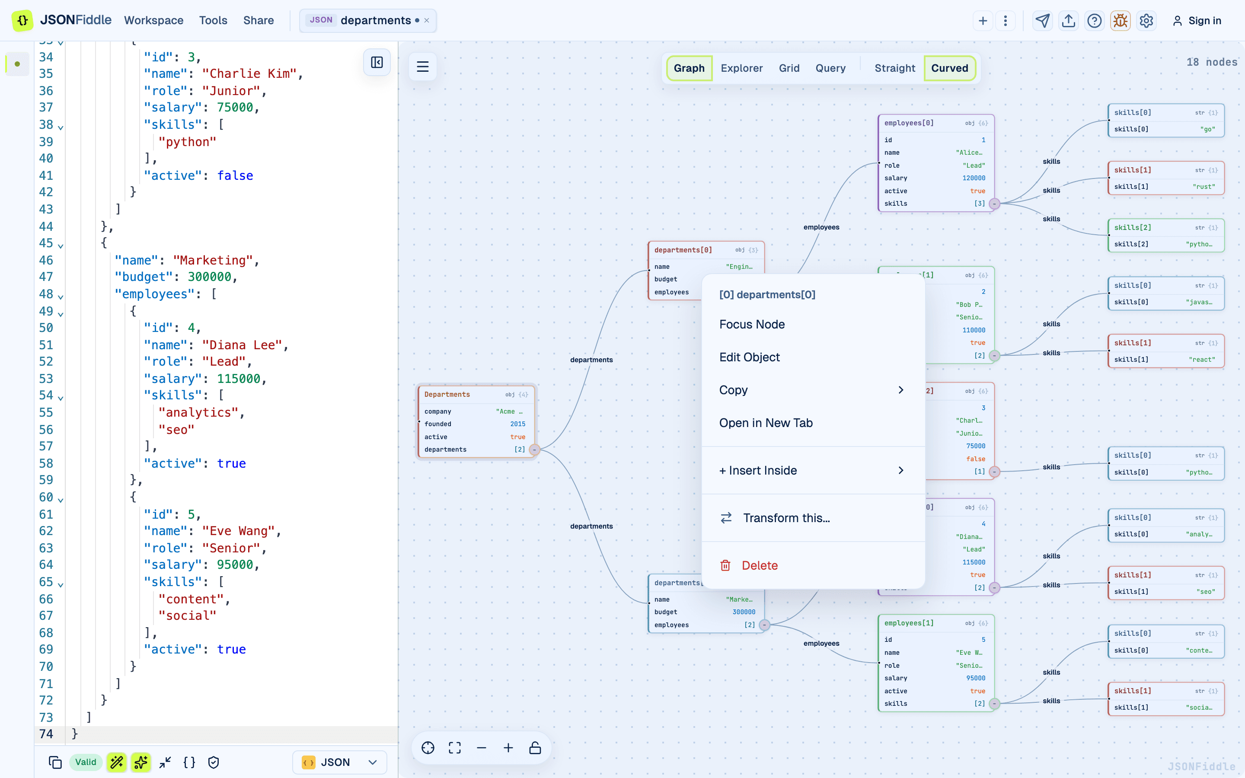Choose Open in New Tab
The width and height of the screenshot is (1245, 778).
tap(813, 423)
